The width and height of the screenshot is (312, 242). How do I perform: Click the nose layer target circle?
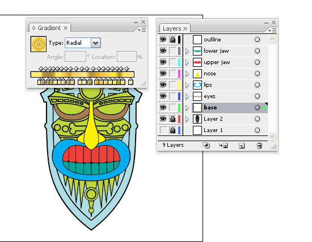pyautogui.click(x=257, y=73)
